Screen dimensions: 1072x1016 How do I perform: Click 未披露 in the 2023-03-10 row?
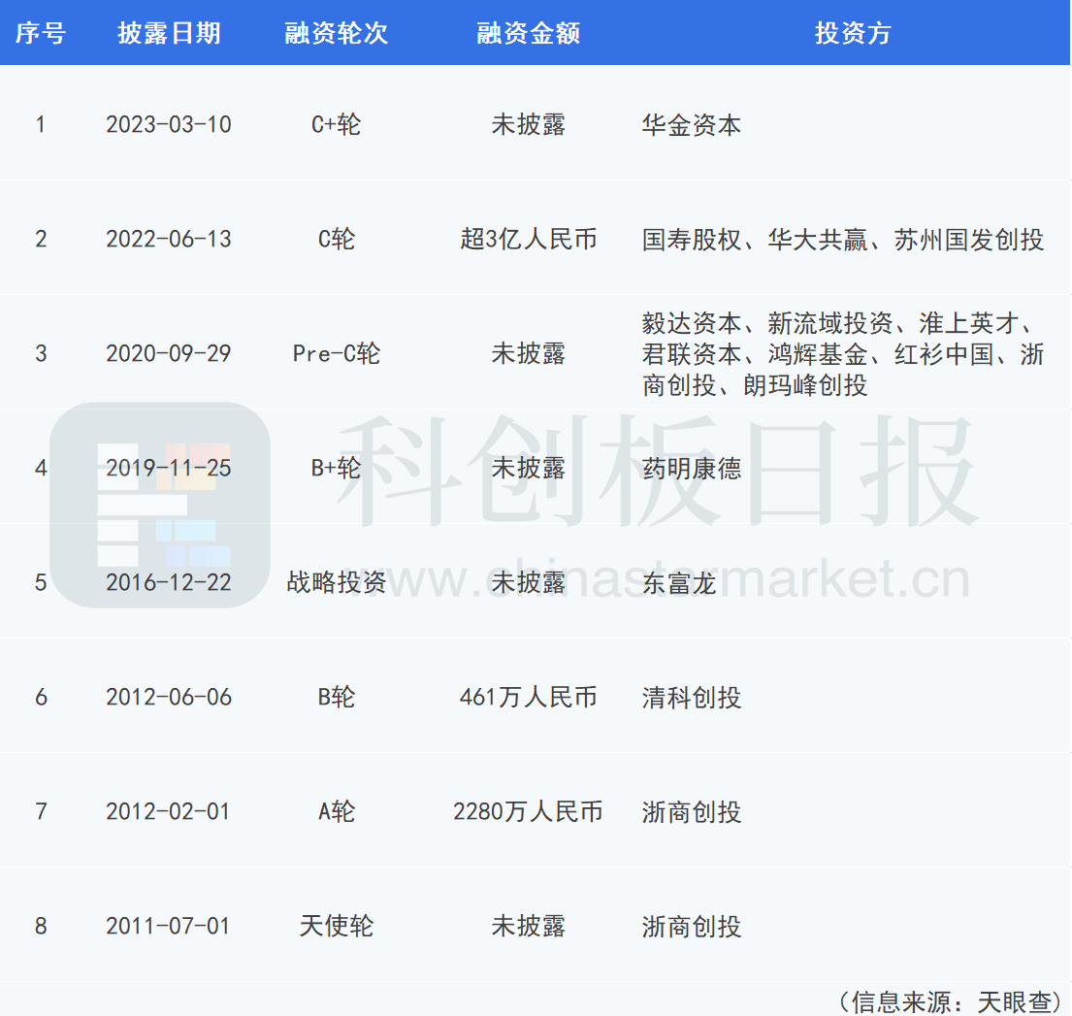pos(529,124)
